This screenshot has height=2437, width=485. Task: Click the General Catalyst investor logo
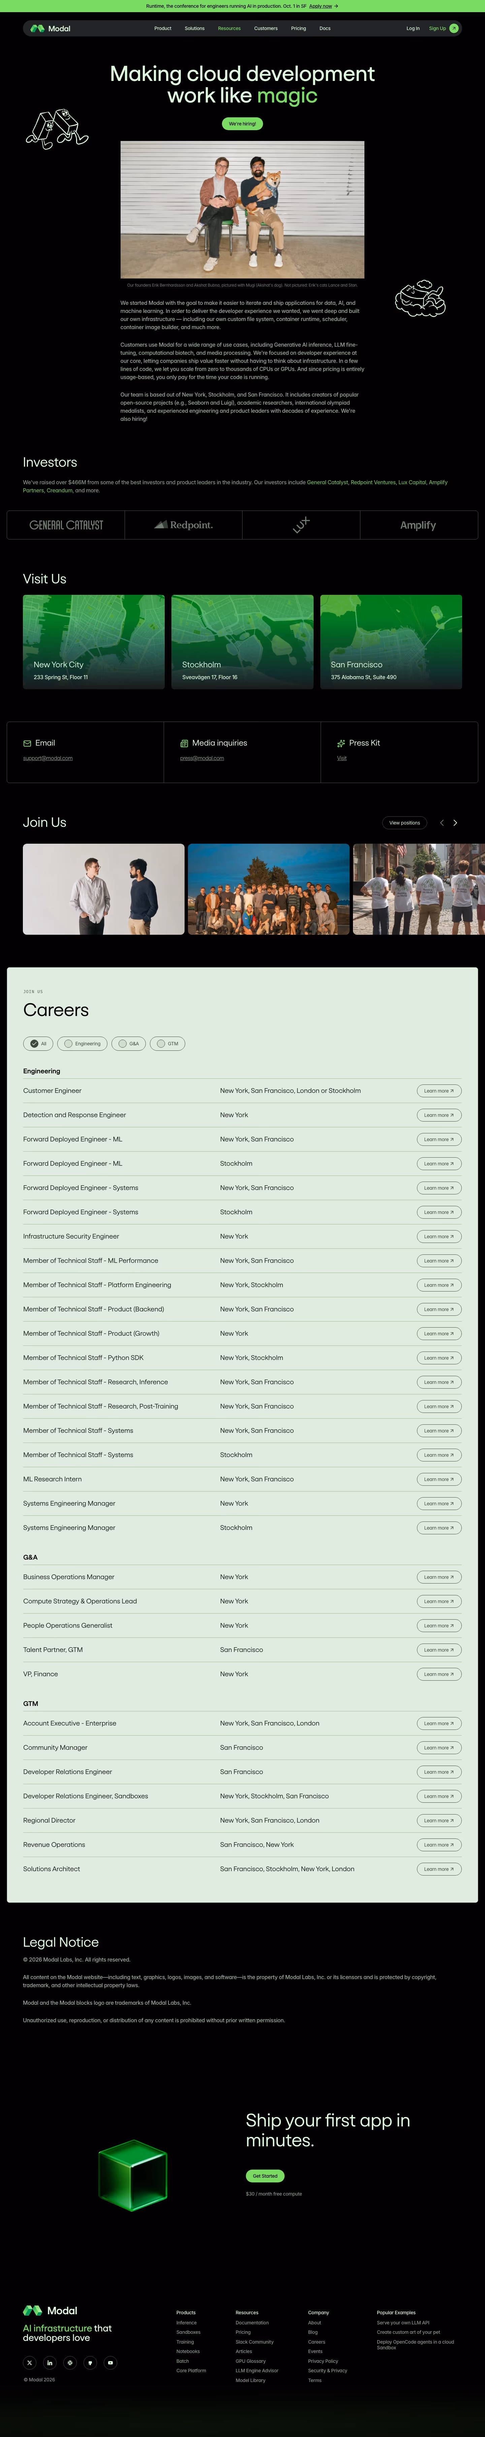tap(66, 525)
